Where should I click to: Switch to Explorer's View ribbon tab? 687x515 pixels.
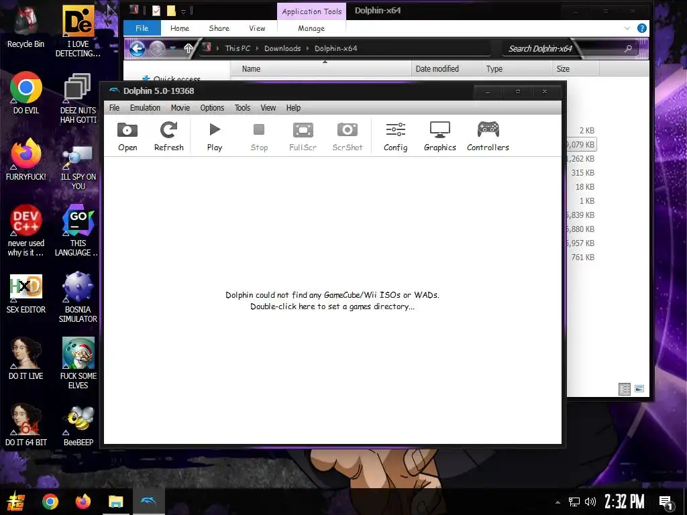(257, 28)
